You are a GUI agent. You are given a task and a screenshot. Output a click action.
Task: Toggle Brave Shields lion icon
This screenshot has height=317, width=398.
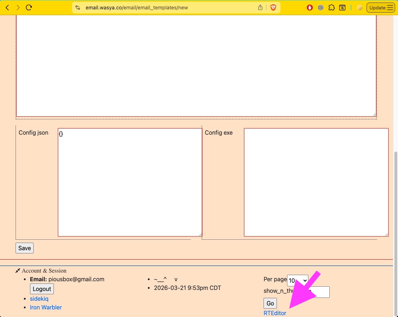(274, 7)
